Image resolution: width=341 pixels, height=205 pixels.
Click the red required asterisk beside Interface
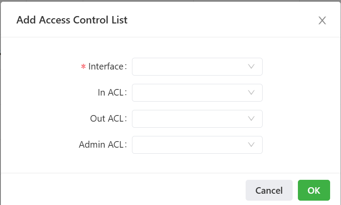(x=83, y=67)
